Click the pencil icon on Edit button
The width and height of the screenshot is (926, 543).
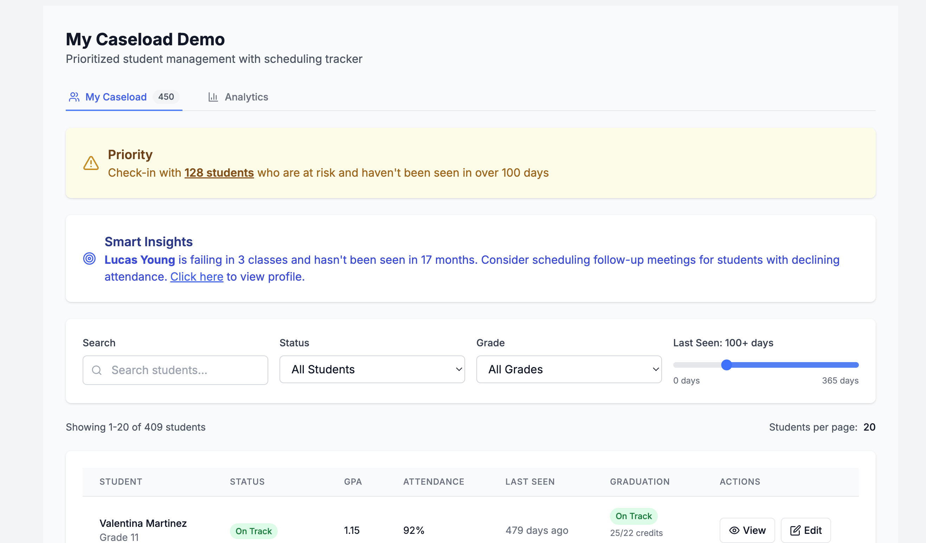[x=795, y=530]
